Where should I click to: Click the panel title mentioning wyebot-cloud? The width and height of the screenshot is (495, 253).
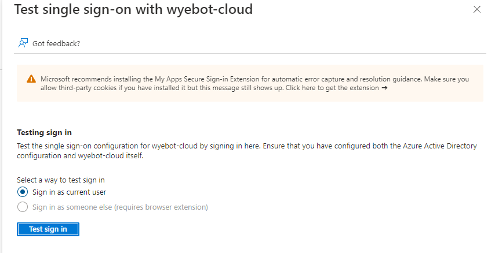point(133,9)
